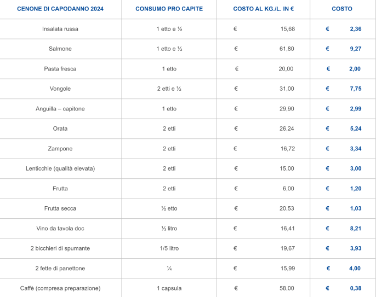Click the Lenticchie (qualità elevata) cell
376x297 pixels.
(x=60, y=168)
